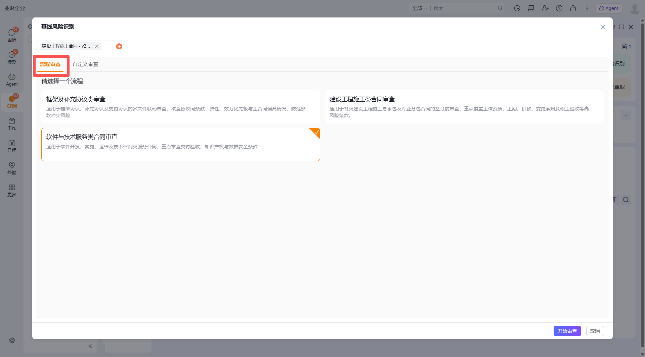Viewport: 645px width, 357px height.
Task: Open the Agent sidebar icon
Action: point(12,80)
